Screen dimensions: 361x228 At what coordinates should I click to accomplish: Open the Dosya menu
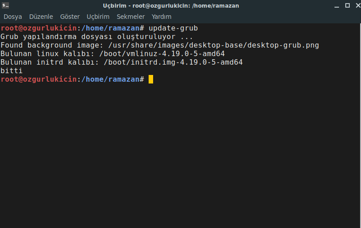pos(13,17)
